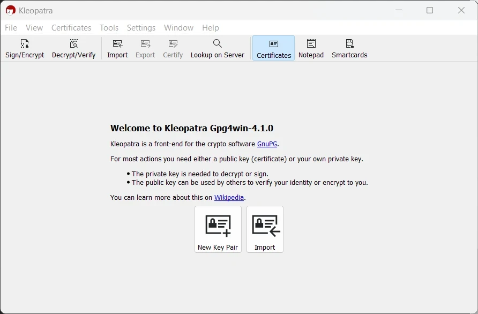Choose the Certify toolbar icon

tap(173, 48)
